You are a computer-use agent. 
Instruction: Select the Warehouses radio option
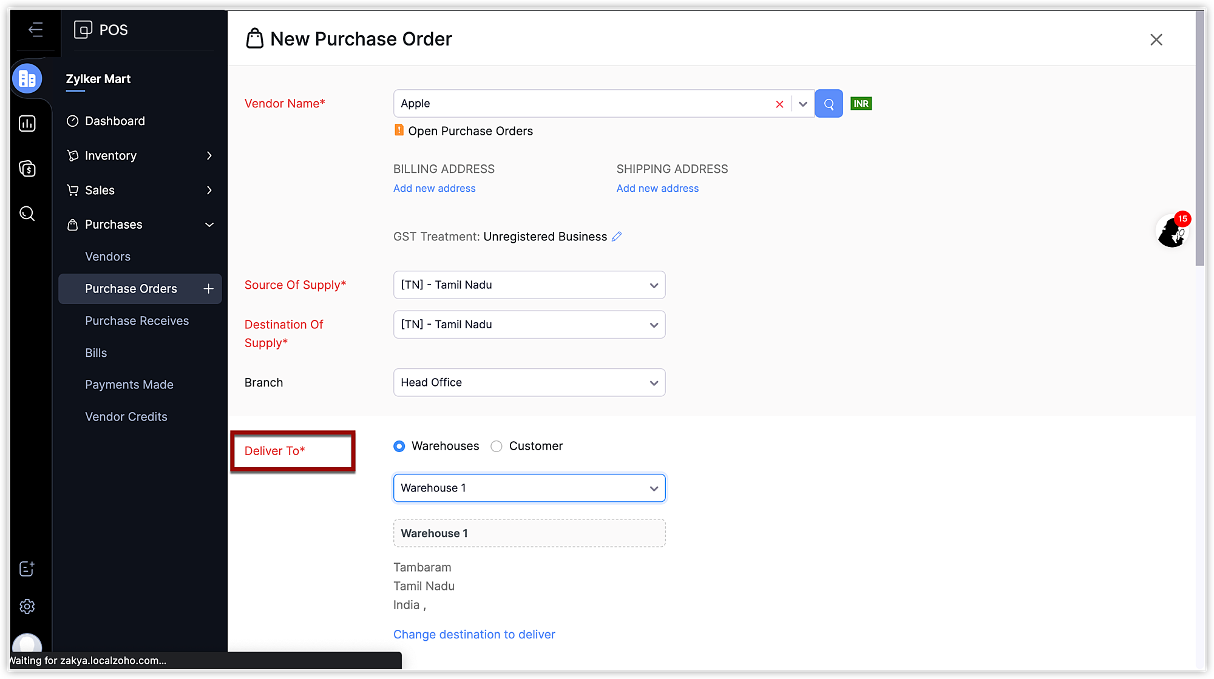click(x=399, y=447)
